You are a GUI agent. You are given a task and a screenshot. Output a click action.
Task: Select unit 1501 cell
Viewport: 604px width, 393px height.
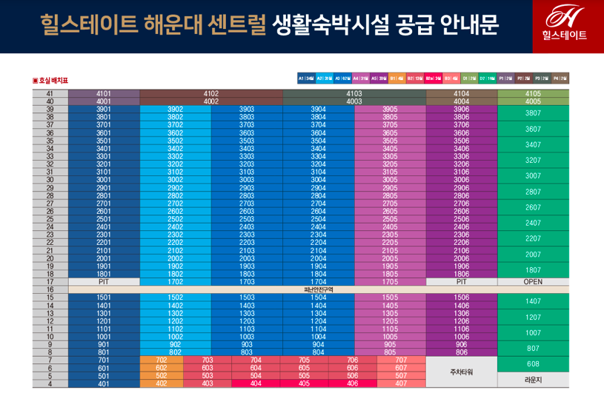104,298
